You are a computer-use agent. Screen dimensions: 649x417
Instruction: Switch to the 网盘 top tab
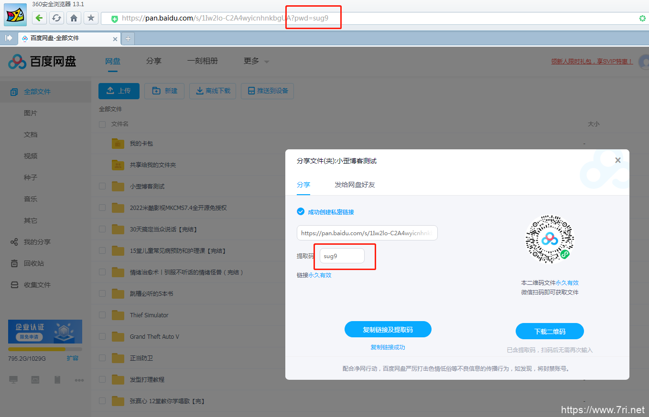click(x=113, y=61)
